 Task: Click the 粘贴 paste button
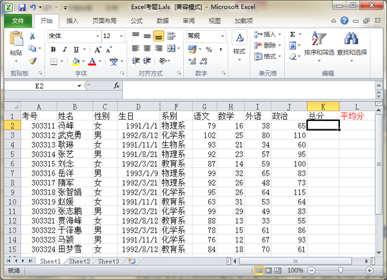pos(16,46)
